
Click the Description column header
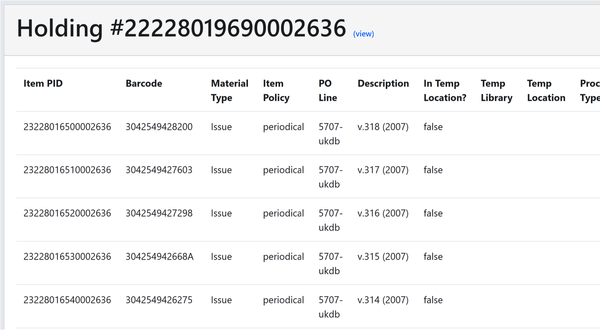coord(383,83)
